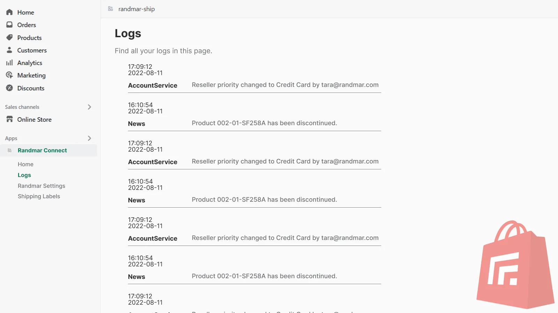Screen dimensions: 558x313
Task: Expand the Apps section chevron
Action: click(x=89, y=138)
